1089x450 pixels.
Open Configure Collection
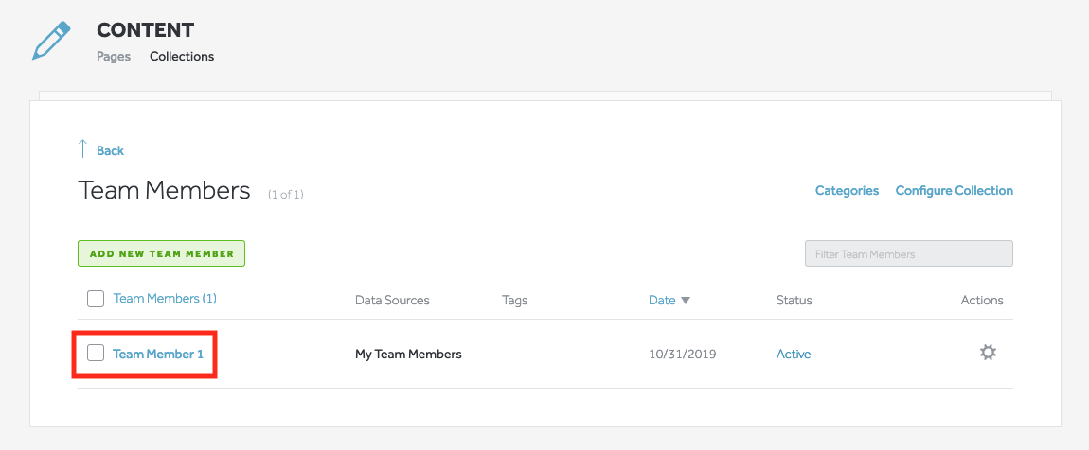955,190
